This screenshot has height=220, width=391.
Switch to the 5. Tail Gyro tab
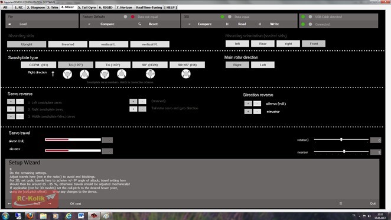click(87, 7)
